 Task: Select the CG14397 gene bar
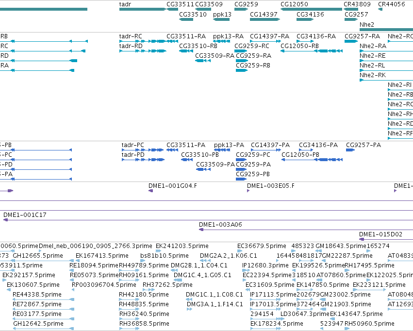pos(265,19)
